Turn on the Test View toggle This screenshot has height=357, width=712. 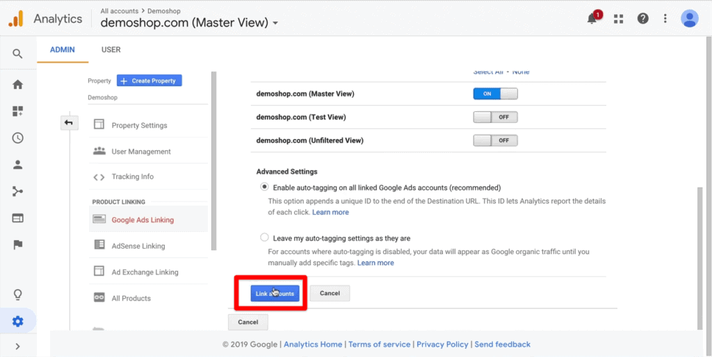coord(495,117)
